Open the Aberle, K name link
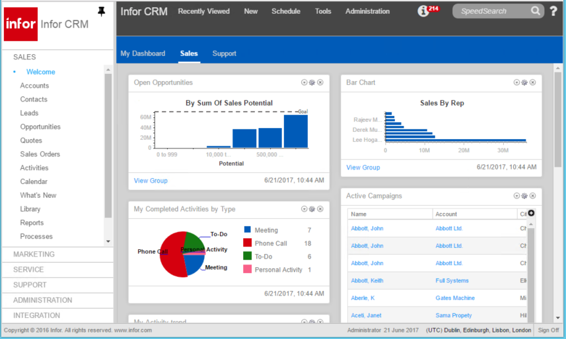The image size is (566, 339). (363, 298)
